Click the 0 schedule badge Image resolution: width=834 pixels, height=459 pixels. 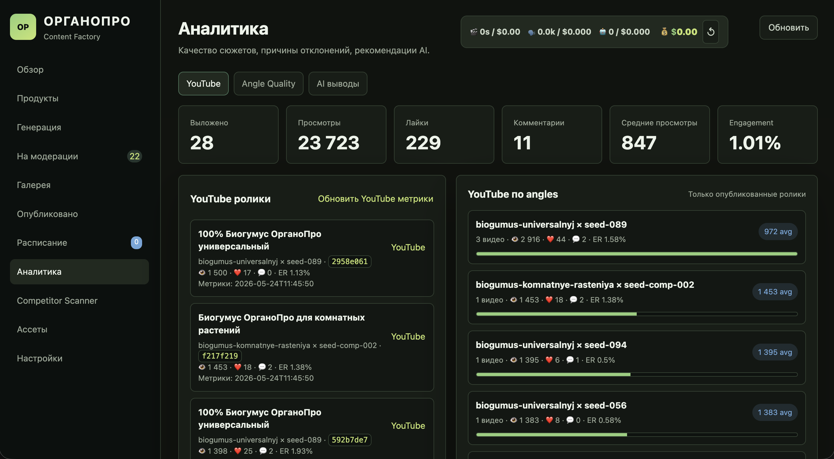coord(136,243)
